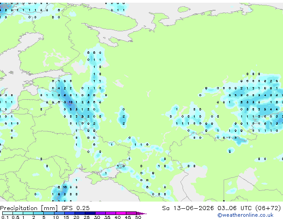Image resolution: width=283 pixels, height=219 pixels.
Task: Pick the 20–25 mm dark blue legend swatch
Action: tap(80, 213)
